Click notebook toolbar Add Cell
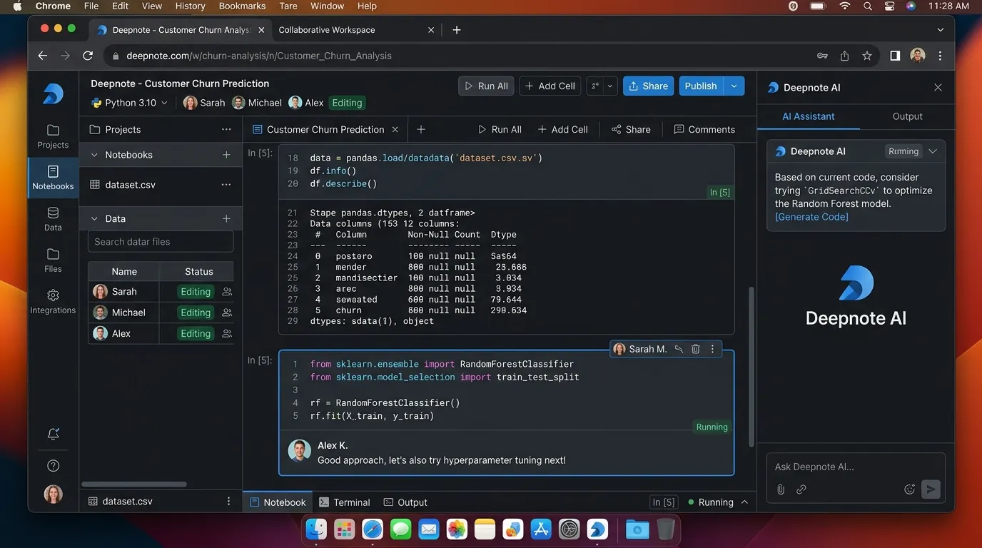The image size is (982, 548). coord(562,129)
